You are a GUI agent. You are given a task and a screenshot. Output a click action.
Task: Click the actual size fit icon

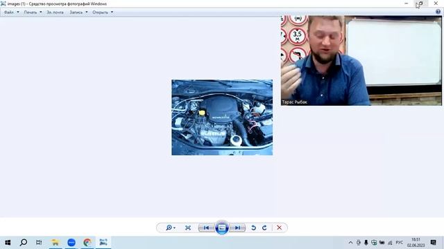coord(188,228)
